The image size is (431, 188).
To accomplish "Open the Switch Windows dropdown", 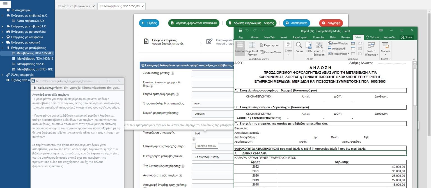I will pos(371,49).
